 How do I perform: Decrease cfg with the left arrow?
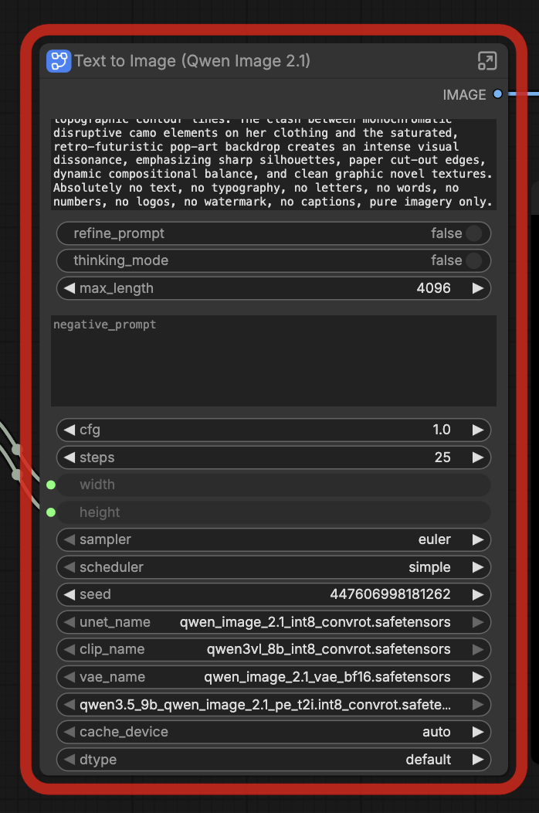pos(69,430)
